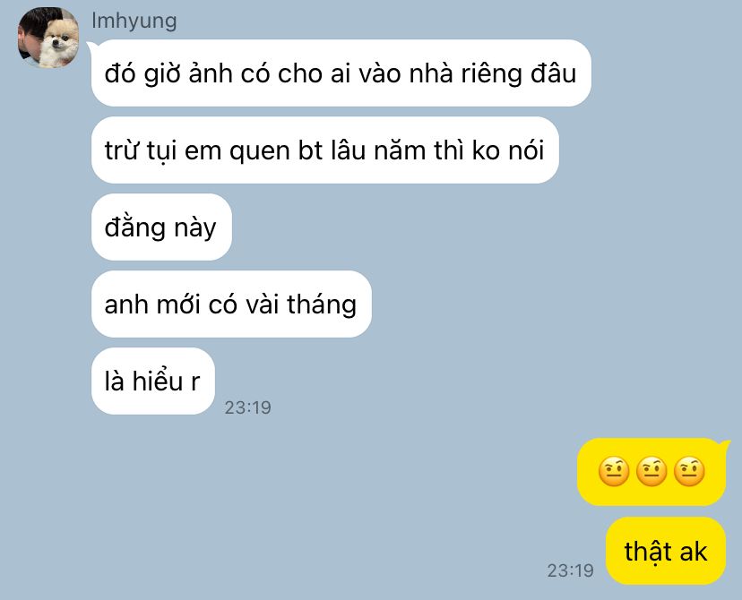This screenshot has width=742, height=600.
Task: Click the word "tháng" in fourth message
Action: [322, 305]
